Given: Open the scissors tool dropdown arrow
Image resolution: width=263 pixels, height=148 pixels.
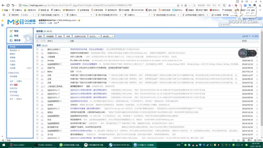Looking at the screenshot, I should (x=232, y=5).
